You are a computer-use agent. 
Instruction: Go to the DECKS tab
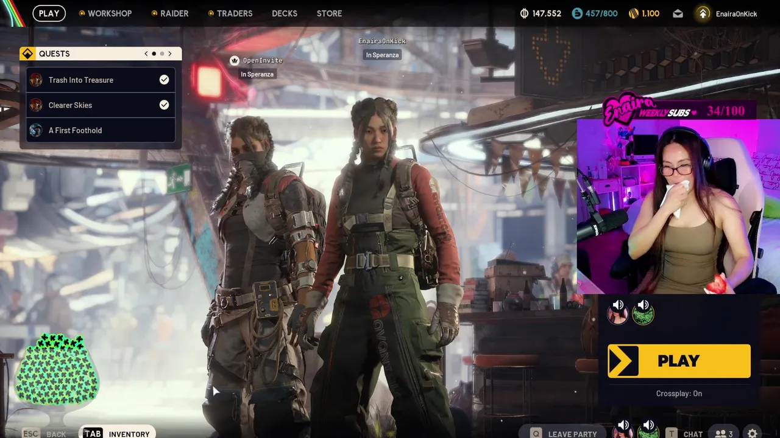pos(285,13)
